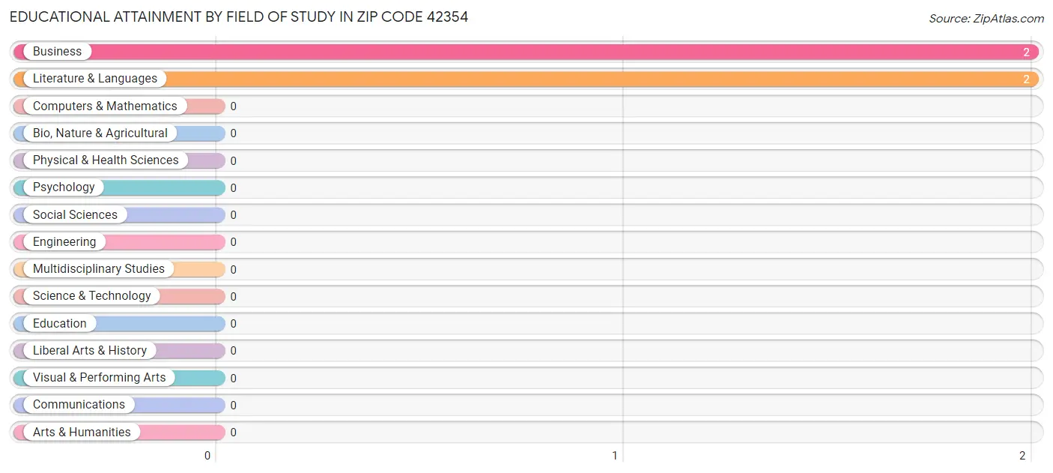Select the Communications label

coord(79,405)
